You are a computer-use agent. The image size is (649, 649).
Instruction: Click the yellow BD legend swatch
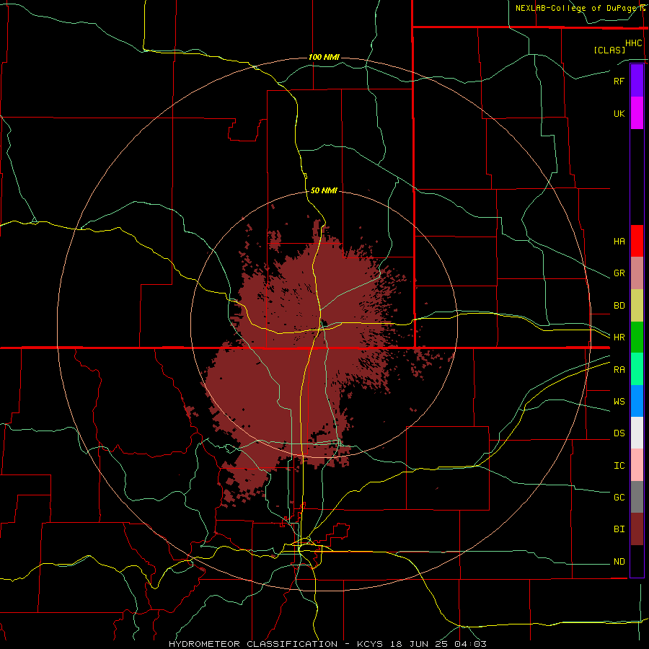(637, 306)
